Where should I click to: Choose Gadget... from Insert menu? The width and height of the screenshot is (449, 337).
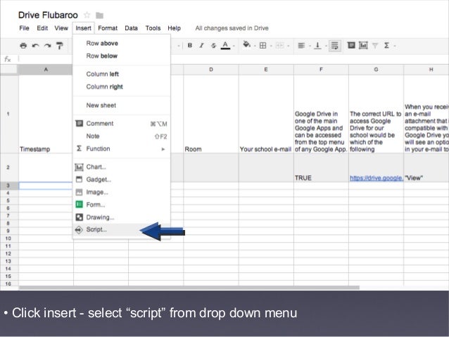click(122, 179)
